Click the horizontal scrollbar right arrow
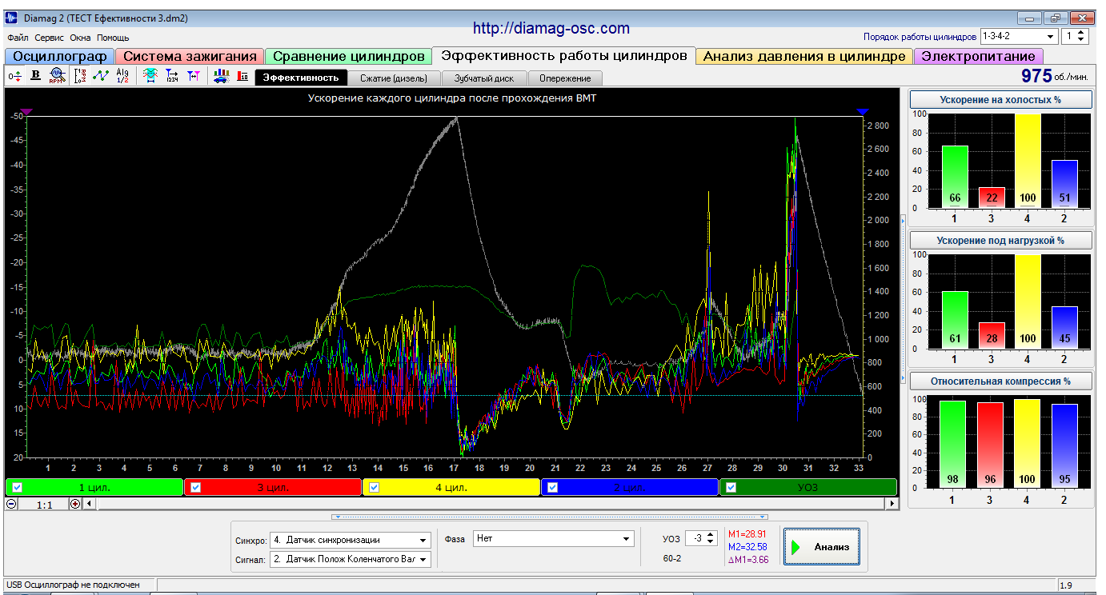 892,504
